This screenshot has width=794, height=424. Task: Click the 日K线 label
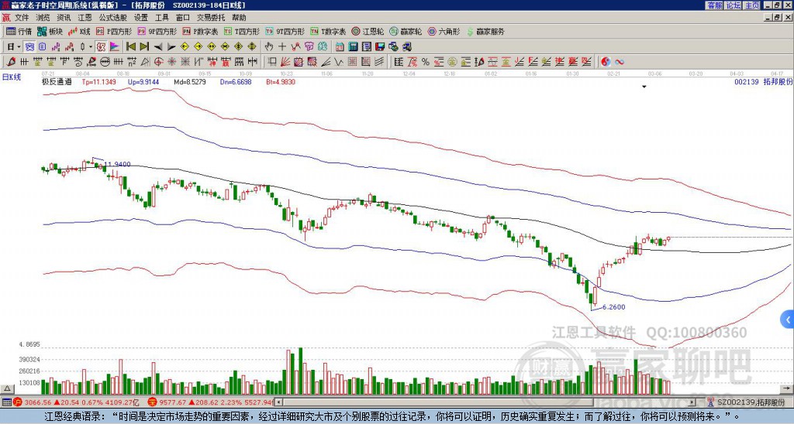click(12, 77)
